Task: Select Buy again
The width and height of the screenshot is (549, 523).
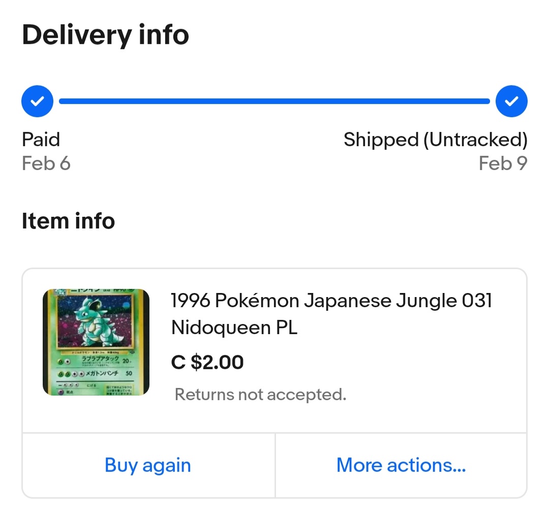Action: click(148, 465)
